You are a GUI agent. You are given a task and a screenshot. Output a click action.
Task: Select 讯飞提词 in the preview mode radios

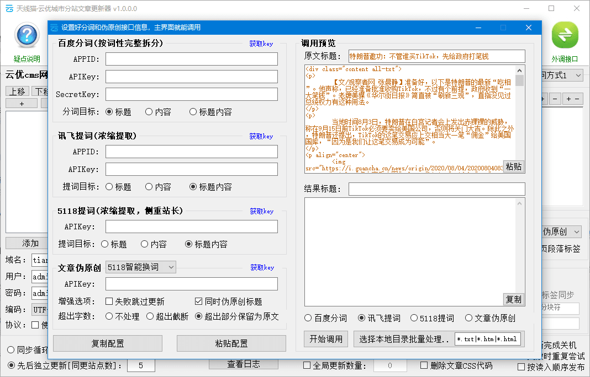[x=361, y=318]
